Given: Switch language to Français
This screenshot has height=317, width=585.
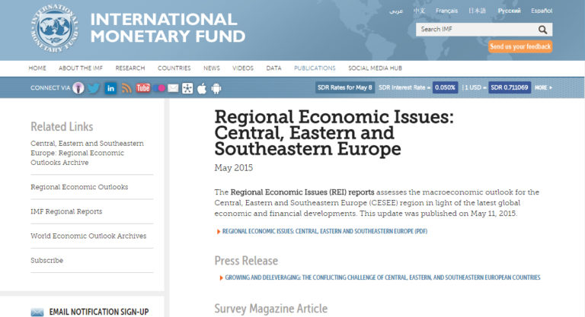Looking at the screenshot, I should pyautogui.click(x=446, y=11).
